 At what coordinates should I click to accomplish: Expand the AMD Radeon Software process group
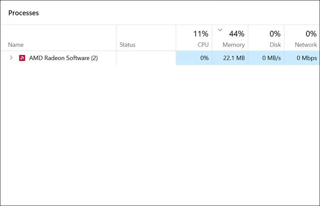[11, 58]
